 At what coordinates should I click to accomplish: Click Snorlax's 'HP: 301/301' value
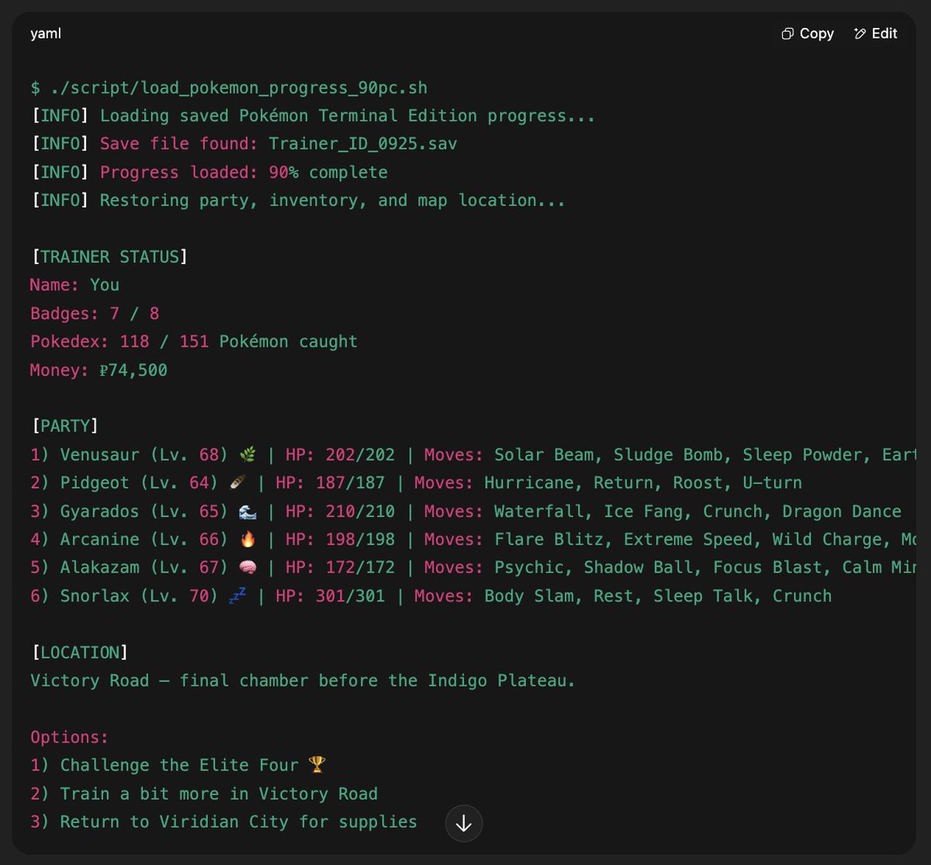(330, 595)
